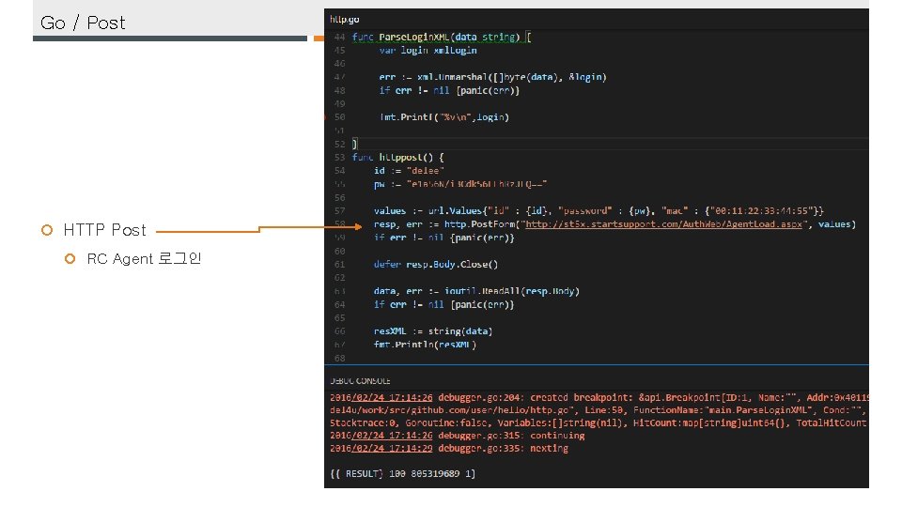Click the breakpoint marker at line 50
The image size is (902, 507).
pyautogui.click(x=326, y=117)
